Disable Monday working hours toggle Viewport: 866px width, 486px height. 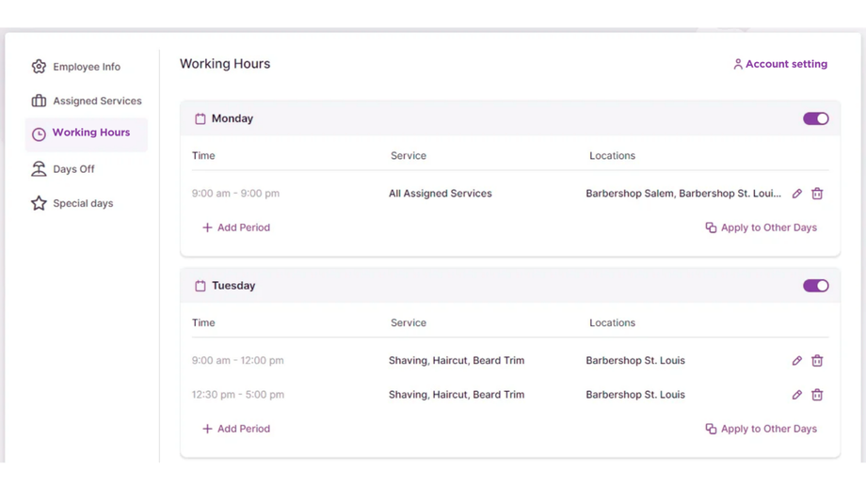tap(815, 119)
